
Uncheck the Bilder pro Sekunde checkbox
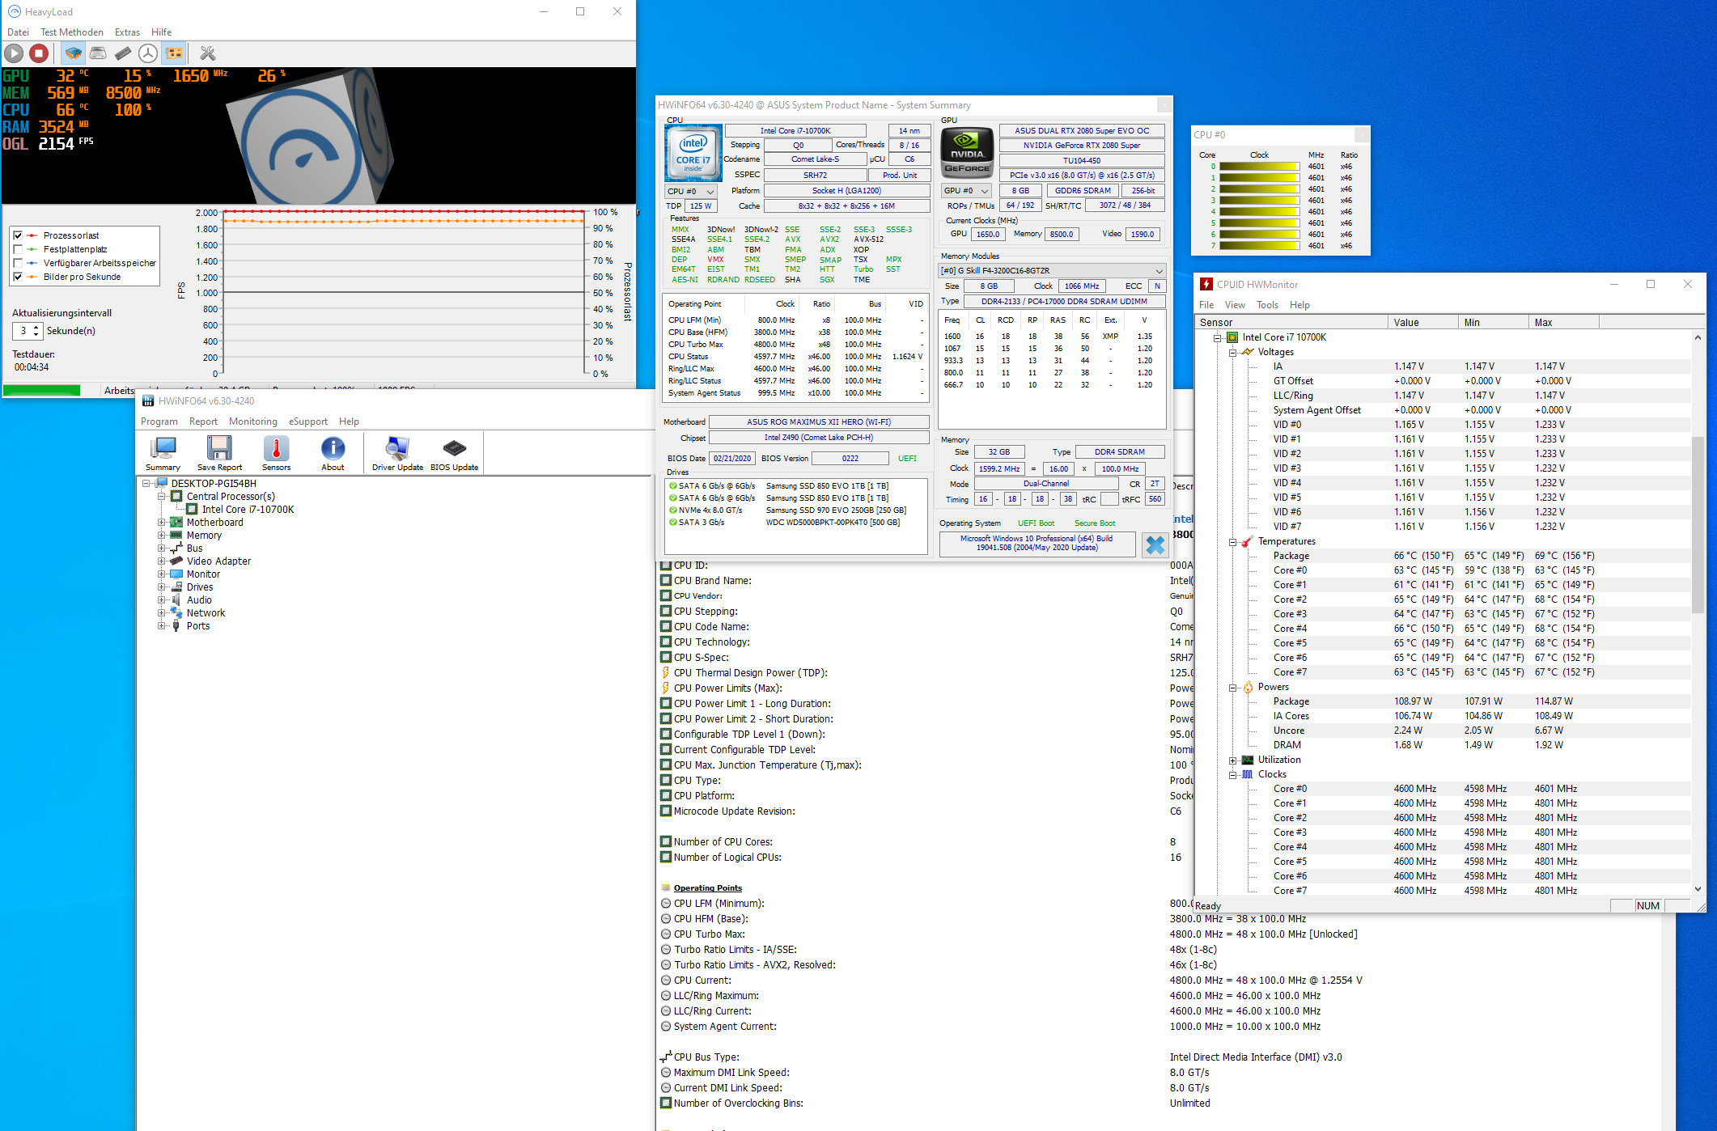pyautogui.click(x=18, y=277)
